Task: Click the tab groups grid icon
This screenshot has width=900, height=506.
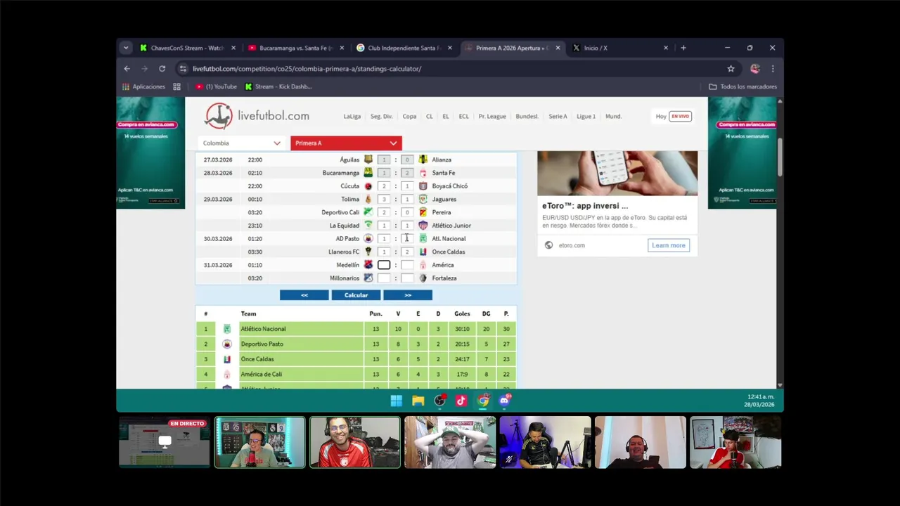Action: (x=176, y=86)
